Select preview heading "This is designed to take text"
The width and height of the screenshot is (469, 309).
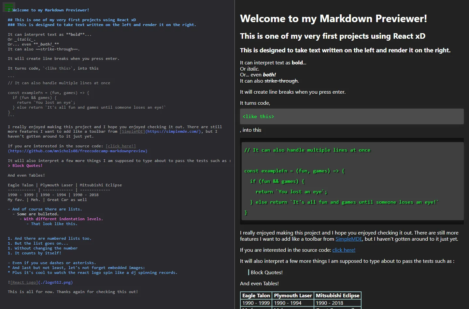345,50
